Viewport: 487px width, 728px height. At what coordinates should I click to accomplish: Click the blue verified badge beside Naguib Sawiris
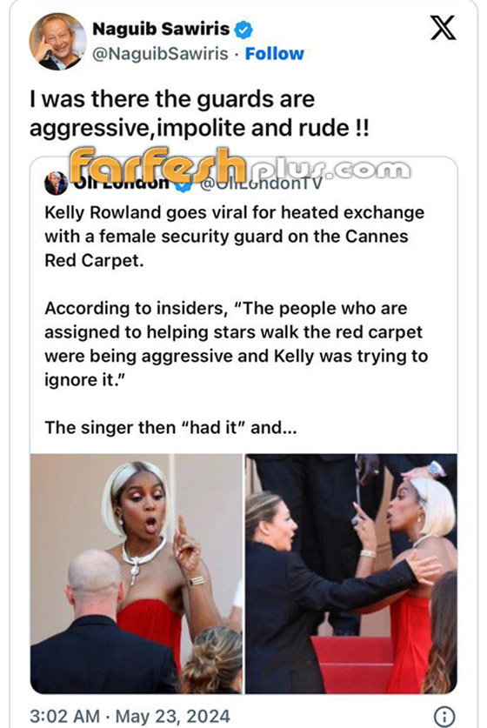click(243, 30)
